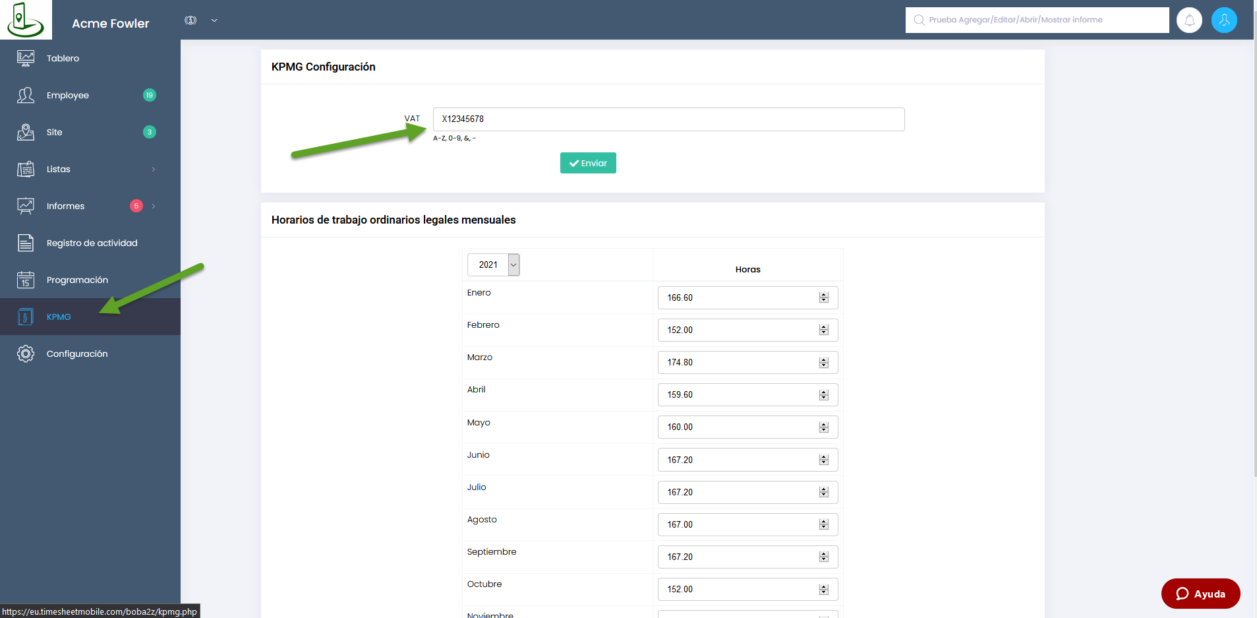Adjust Febrero hours spinner

(824, 330)
